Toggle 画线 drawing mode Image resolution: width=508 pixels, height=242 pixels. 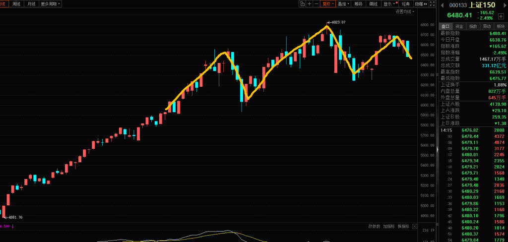click(x=374, y=3)
